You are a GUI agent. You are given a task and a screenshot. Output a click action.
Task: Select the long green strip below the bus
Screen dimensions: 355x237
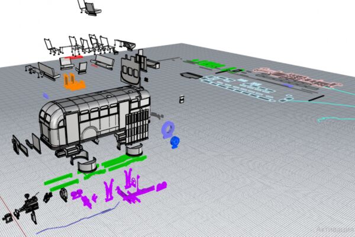(124, 161)
